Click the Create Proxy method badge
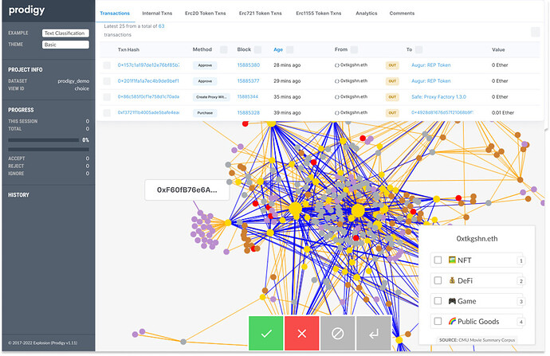The width and height of the screenshot is (550, 356). point(211,97)
